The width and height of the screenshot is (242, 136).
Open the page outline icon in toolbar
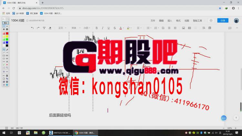[x=210, y=28]
